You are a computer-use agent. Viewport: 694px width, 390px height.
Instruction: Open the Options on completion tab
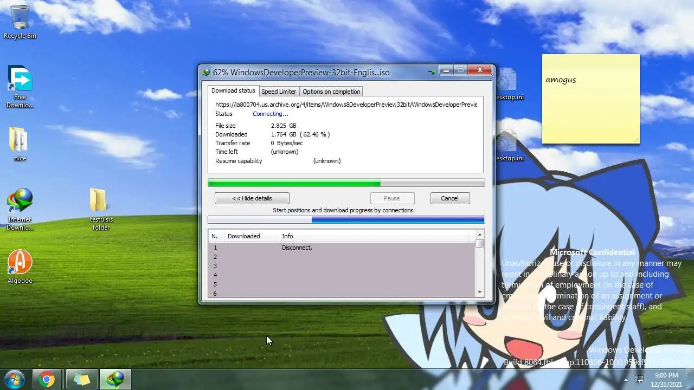[x=331, y=92]
